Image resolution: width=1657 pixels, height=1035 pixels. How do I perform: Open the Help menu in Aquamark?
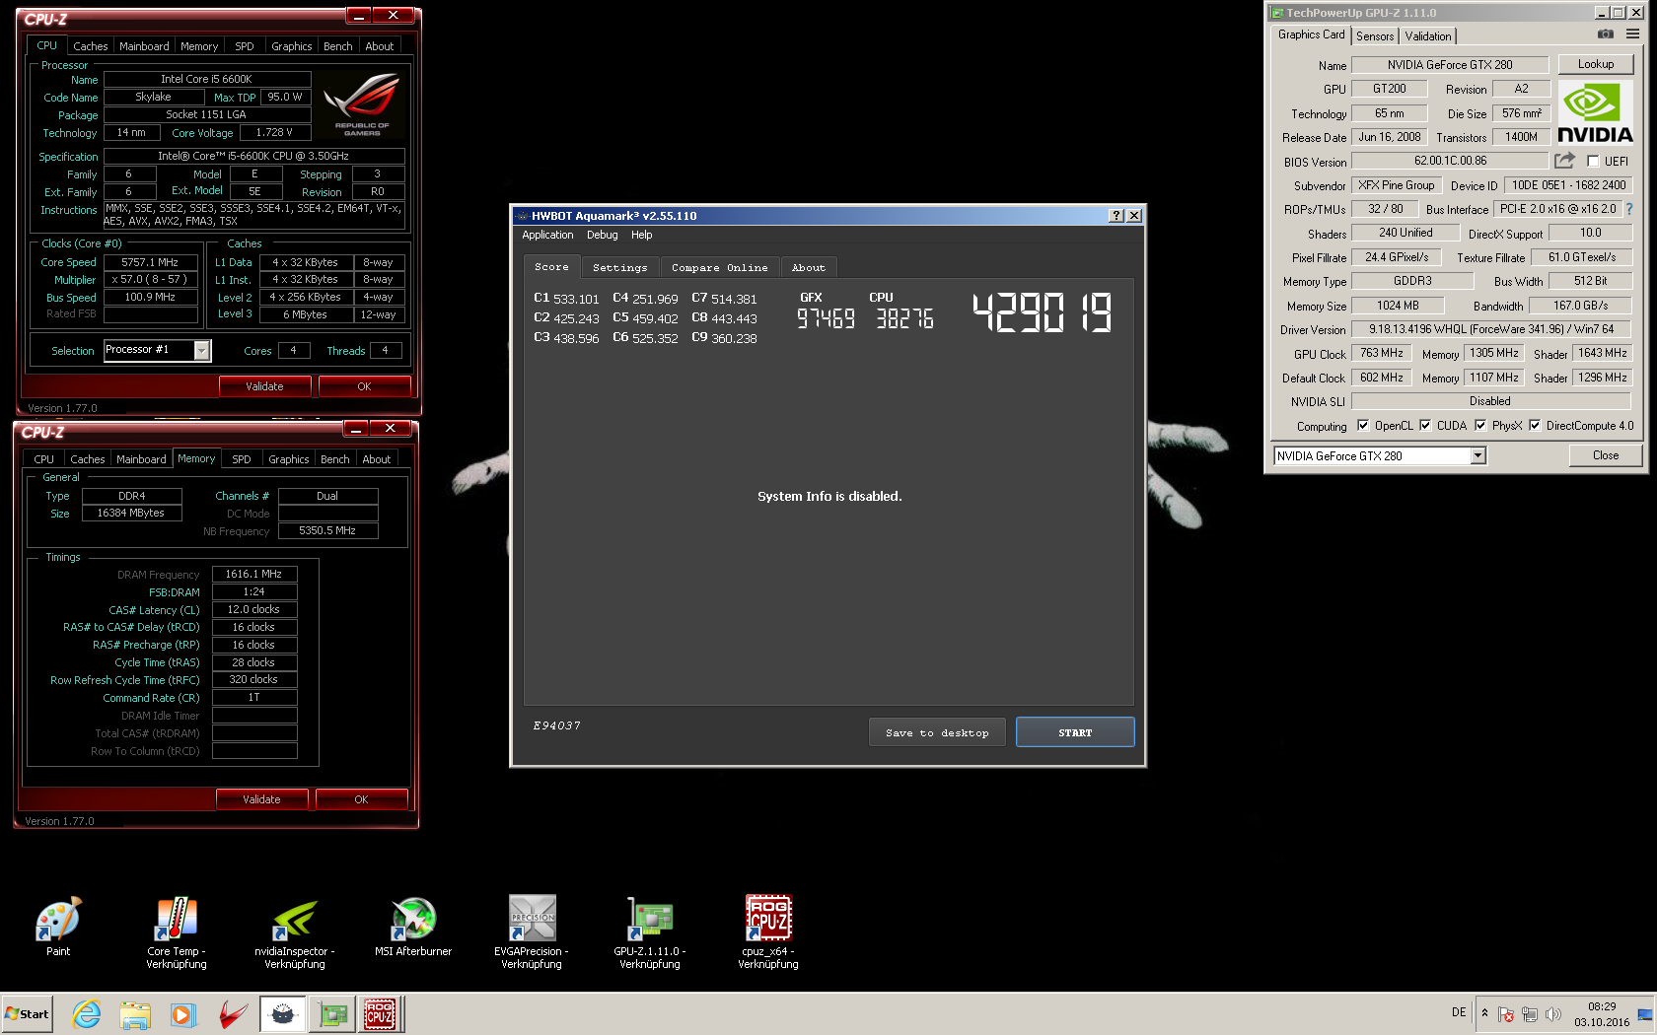click(x=642, y=235)
